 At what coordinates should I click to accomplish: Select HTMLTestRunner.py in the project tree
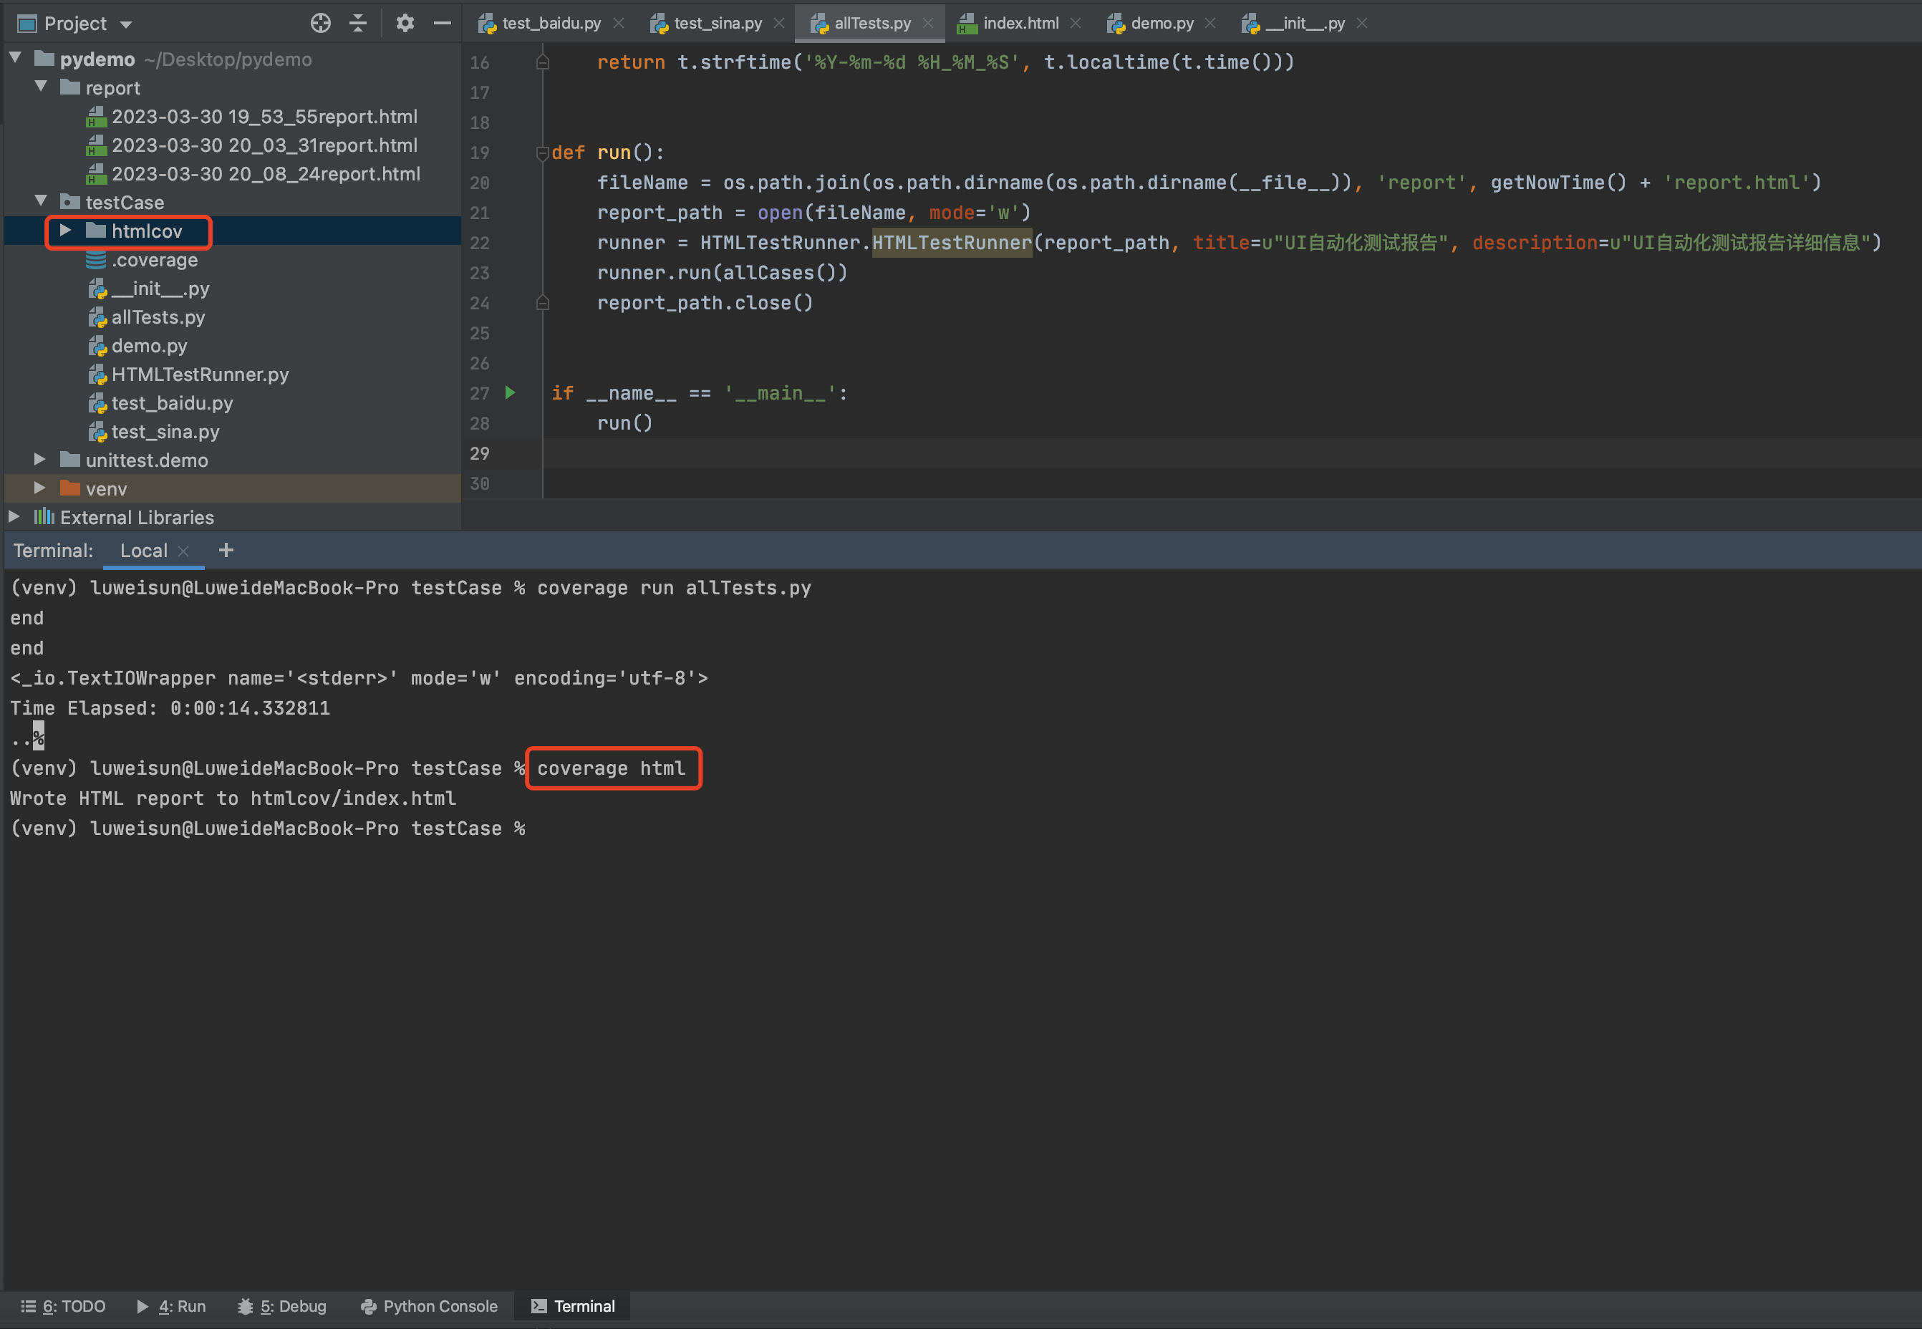click(200, 374)
